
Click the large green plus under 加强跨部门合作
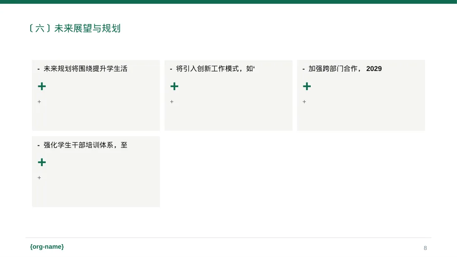(x=307, y=86)
